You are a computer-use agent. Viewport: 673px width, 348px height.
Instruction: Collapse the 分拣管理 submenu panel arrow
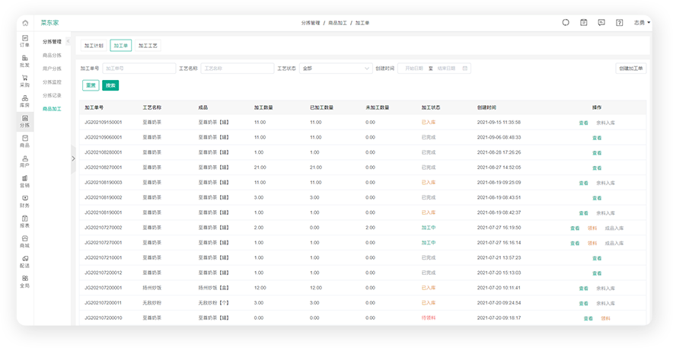pos(68,41)
